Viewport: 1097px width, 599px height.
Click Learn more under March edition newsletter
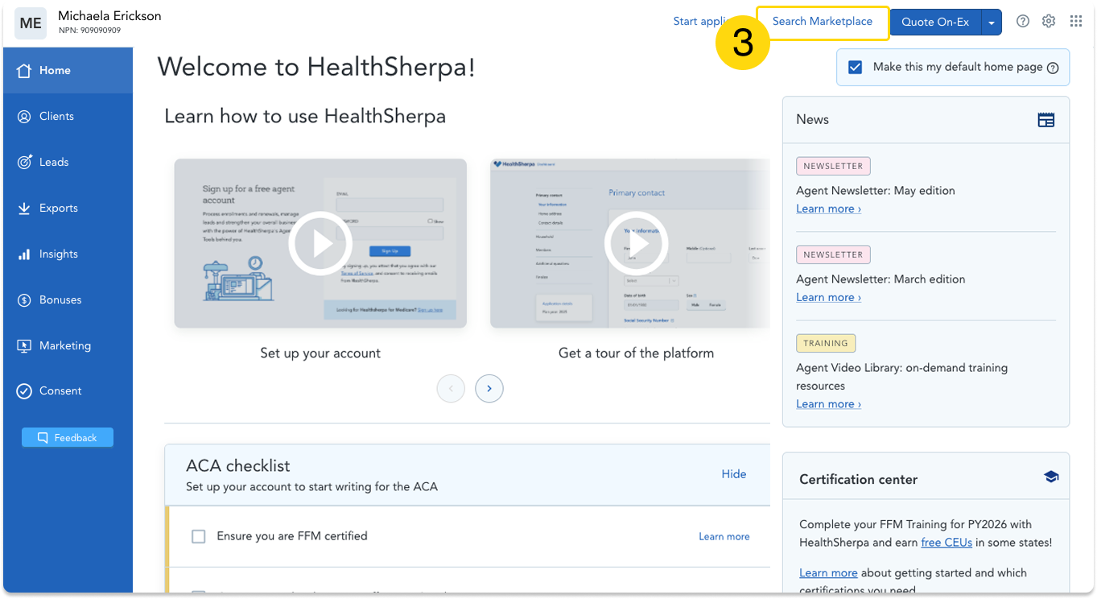828,298
